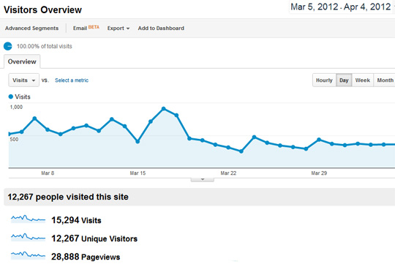The height and width of the screenshot is (264, 395).
Task: Open the Visits metric dropdown
Action: pos(24,80)
